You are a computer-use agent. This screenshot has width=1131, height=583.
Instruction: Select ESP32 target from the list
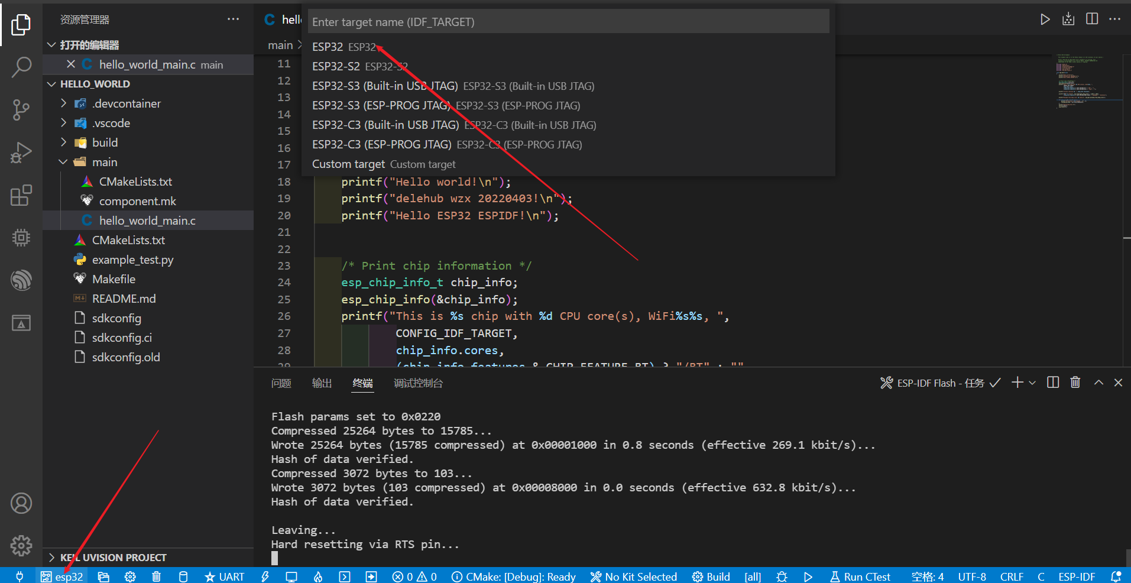(x=568, y=47)
